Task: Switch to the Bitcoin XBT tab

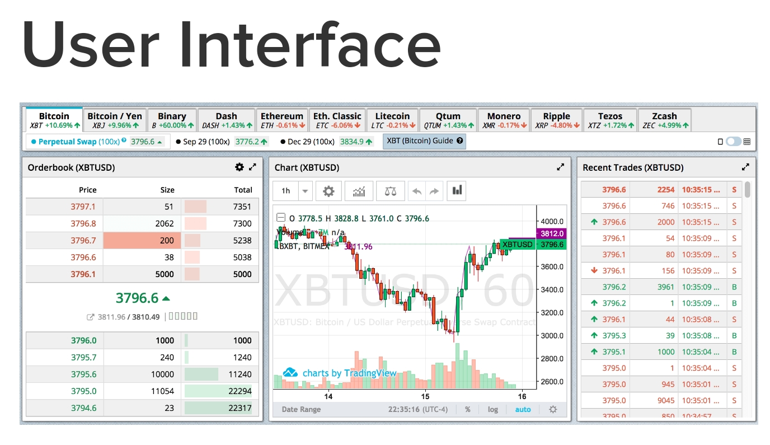Action: tap(54, 120)
